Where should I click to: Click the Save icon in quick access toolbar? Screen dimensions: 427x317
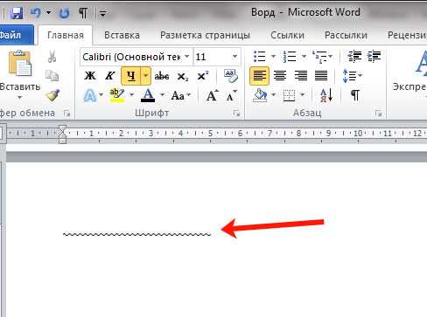click(x=17, y=13)
